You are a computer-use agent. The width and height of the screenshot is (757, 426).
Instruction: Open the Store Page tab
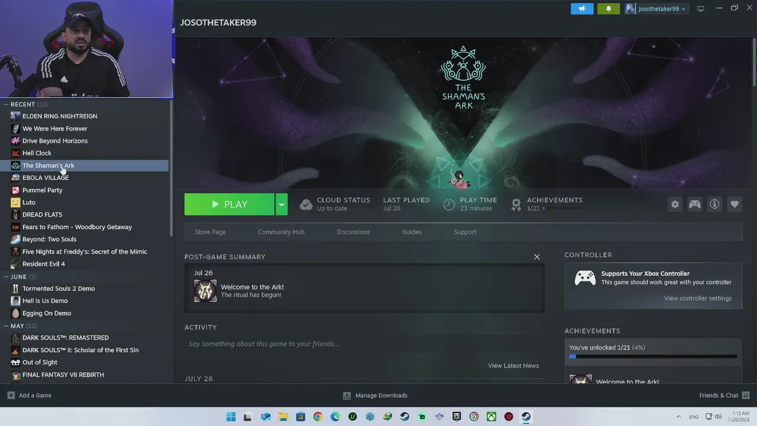[211, 232]
